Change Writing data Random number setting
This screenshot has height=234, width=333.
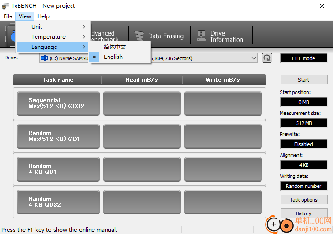coord(304,186)
